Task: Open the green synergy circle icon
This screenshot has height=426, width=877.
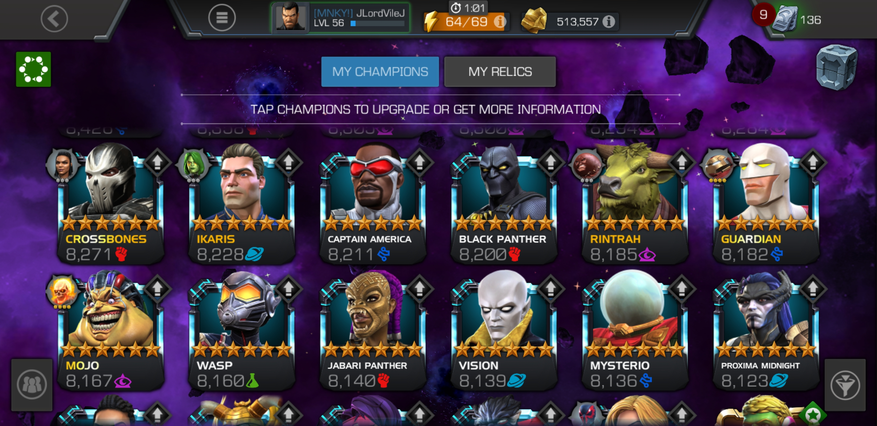Action: click(x=33, y=69)
